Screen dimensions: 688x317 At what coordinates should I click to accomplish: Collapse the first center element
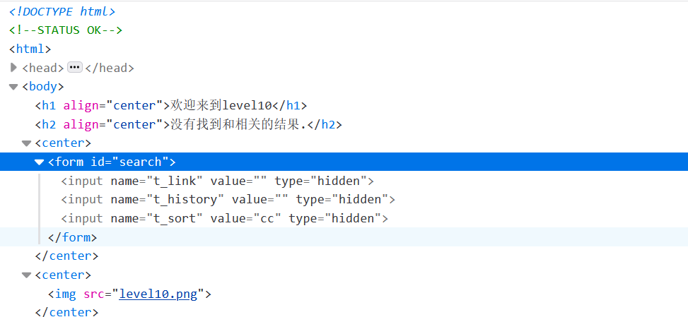[26, 143]
